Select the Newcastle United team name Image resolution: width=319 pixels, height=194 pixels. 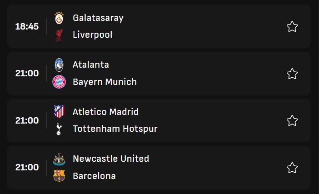point(111,159)
